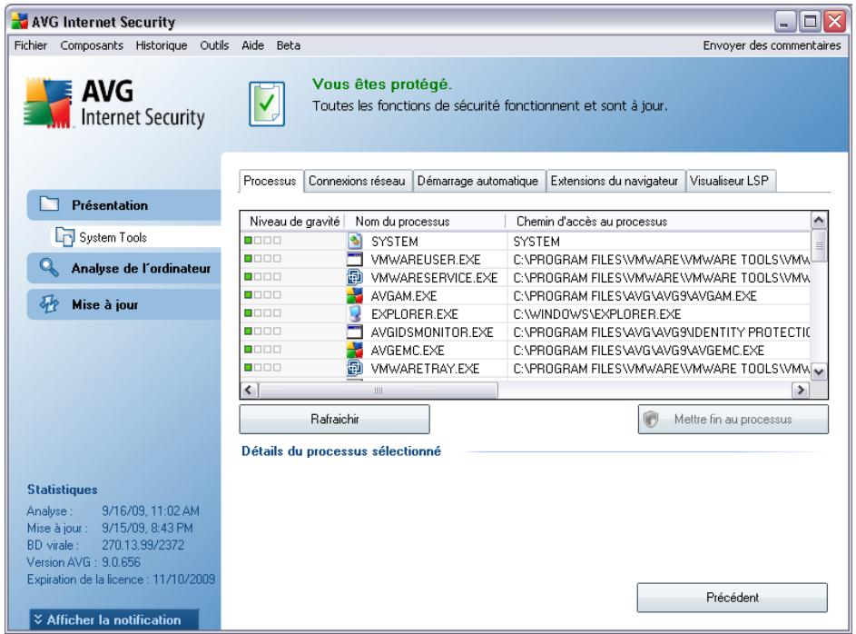
Task: Select the EXPLORER.EXE process name
Action: click(415, 314)
